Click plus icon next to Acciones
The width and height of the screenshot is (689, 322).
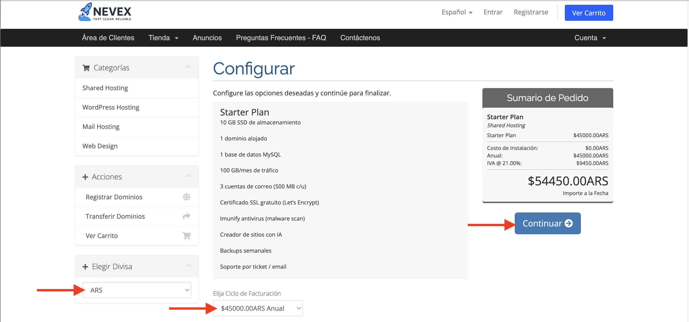click(85, 177)
